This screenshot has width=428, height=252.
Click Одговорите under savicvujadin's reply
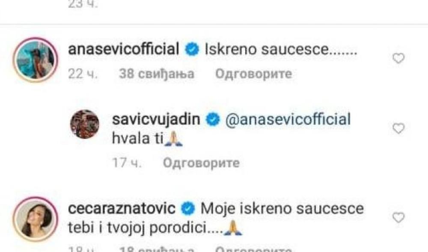click(x=201, y=163)
